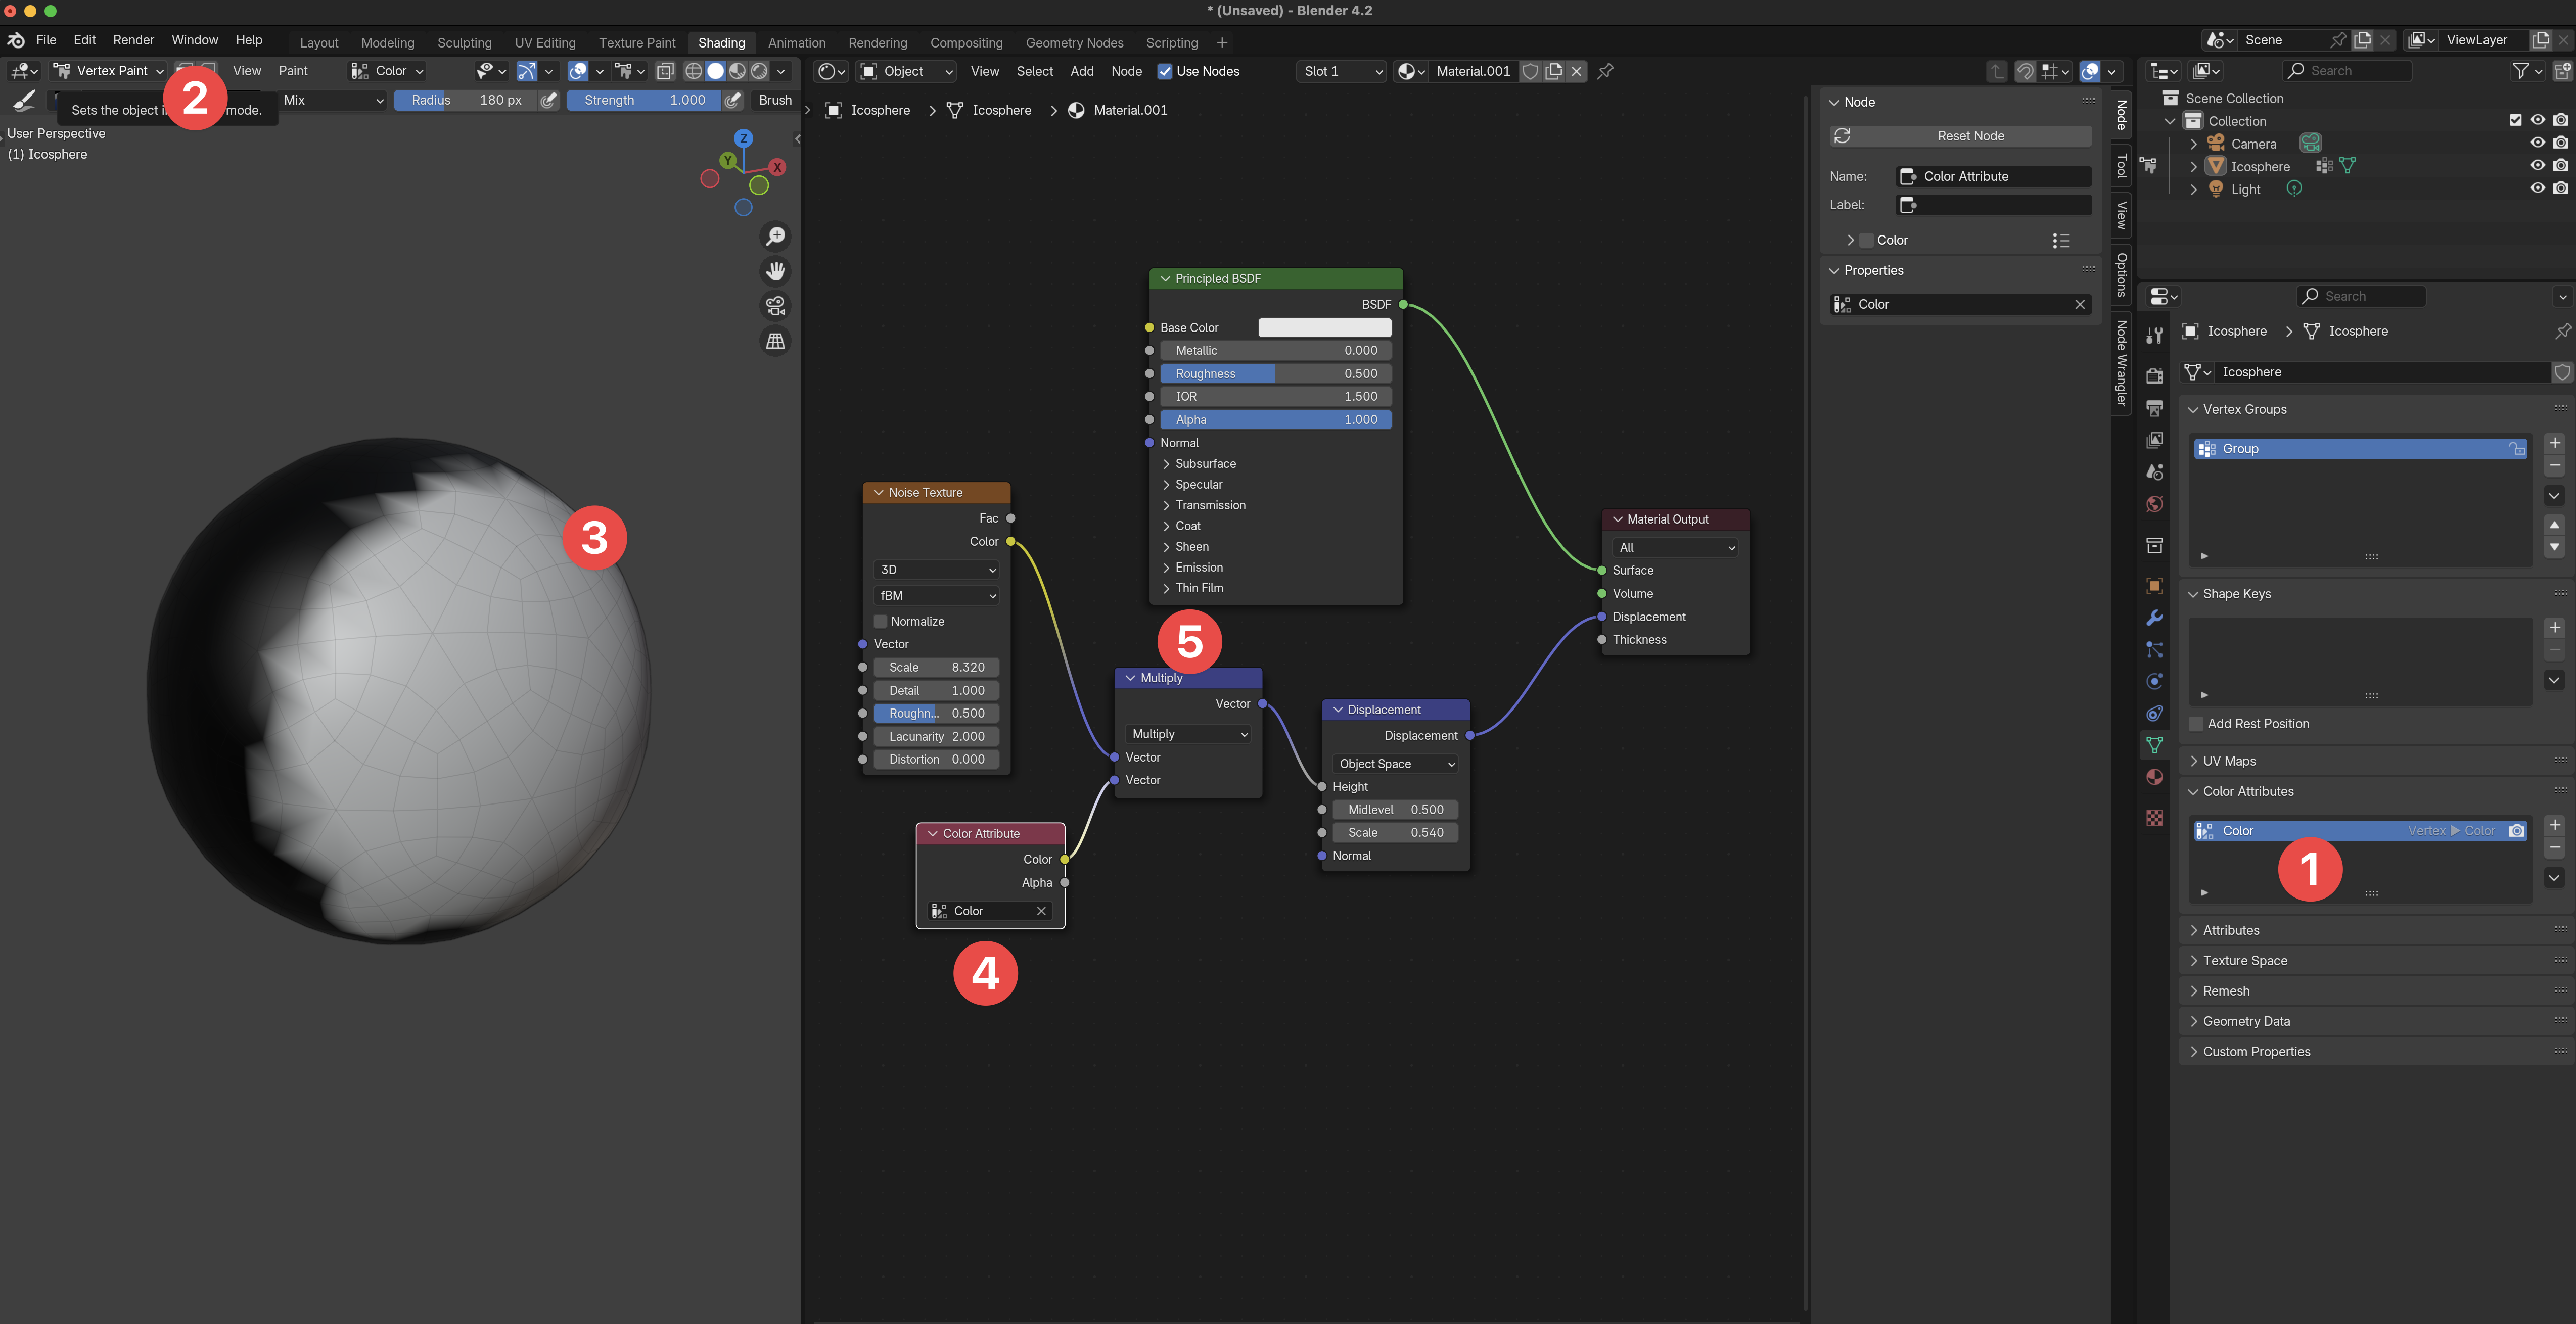The image size is (2576, 1324).
Task: Clear the Color field in Color Attribute node
Action: click(x=1041, y=910)
